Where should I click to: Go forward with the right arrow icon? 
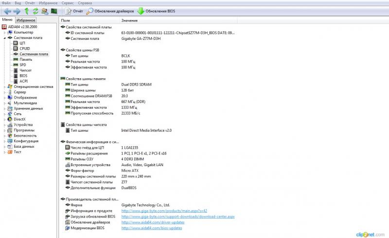pos(17,11)
